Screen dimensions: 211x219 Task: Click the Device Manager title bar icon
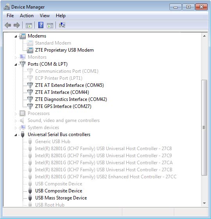pos(7,7)
